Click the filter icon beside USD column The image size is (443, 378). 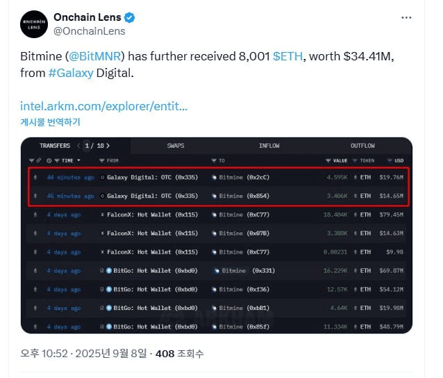(390, 161)
